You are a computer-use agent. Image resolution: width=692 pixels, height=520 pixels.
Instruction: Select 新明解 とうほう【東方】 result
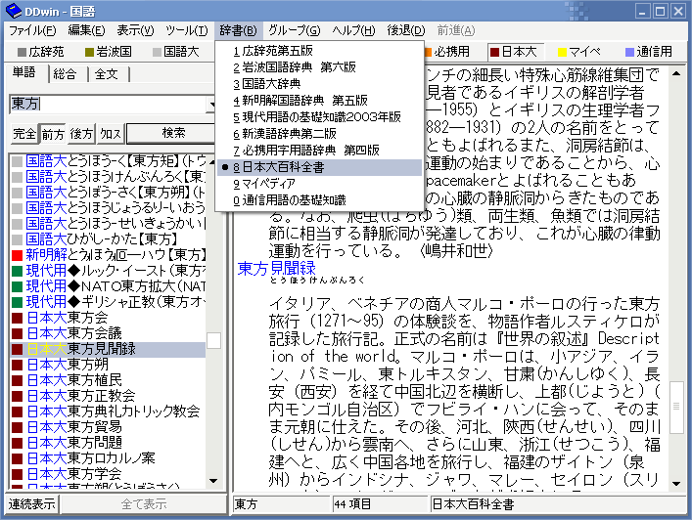108,255
